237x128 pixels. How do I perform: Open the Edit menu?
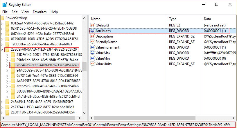pos(15,12)
